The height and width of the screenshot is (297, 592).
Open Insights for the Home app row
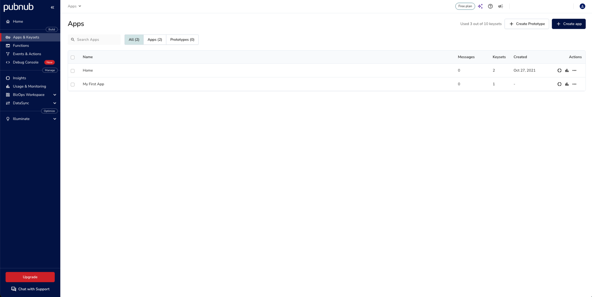[559, 71]
